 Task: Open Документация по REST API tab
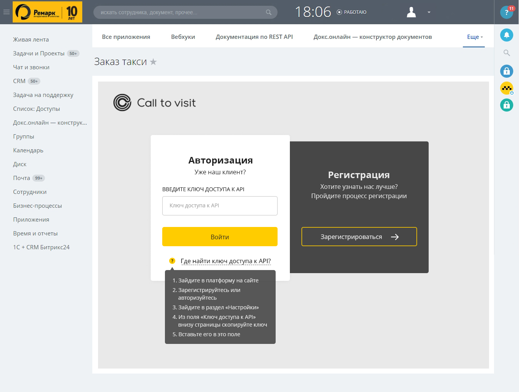click(x=254, y=37)
